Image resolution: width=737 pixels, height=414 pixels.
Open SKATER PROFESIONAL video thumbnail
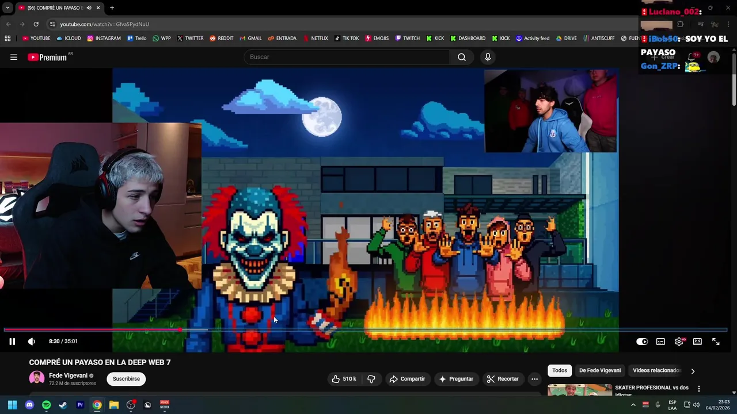coord(579,390)
